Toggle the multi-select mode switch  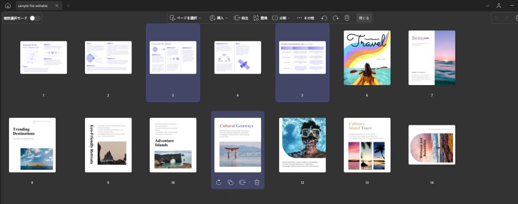35,18
